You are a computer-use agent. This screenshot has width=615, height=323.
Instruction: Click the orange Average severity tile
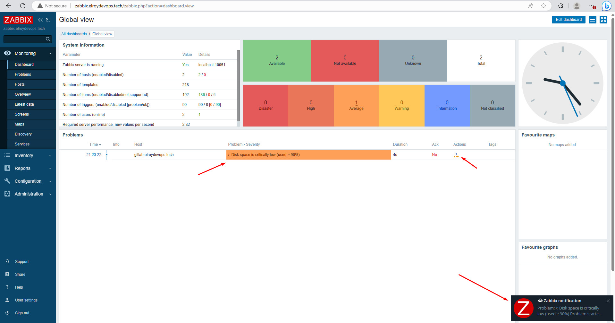pyautogui.click(x=356, y=106)
